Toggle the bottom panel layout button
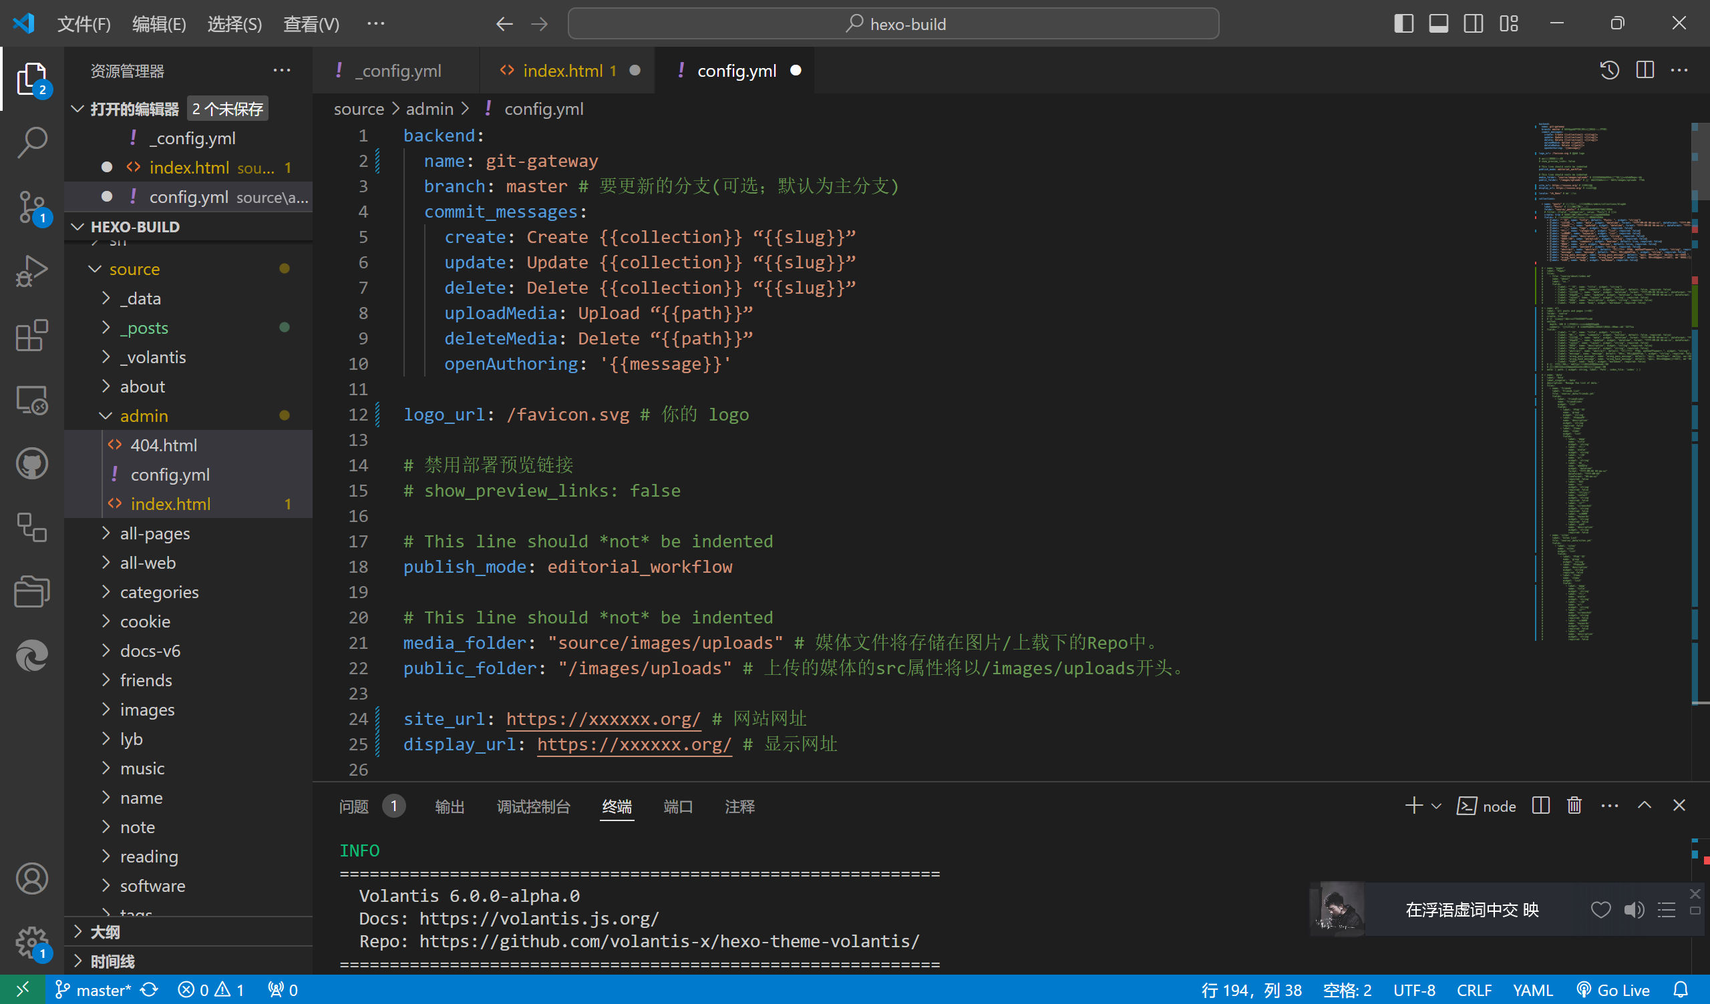Image resolution: width=1710 pixels, height=1004 pixels. (x=1438, y=24)
